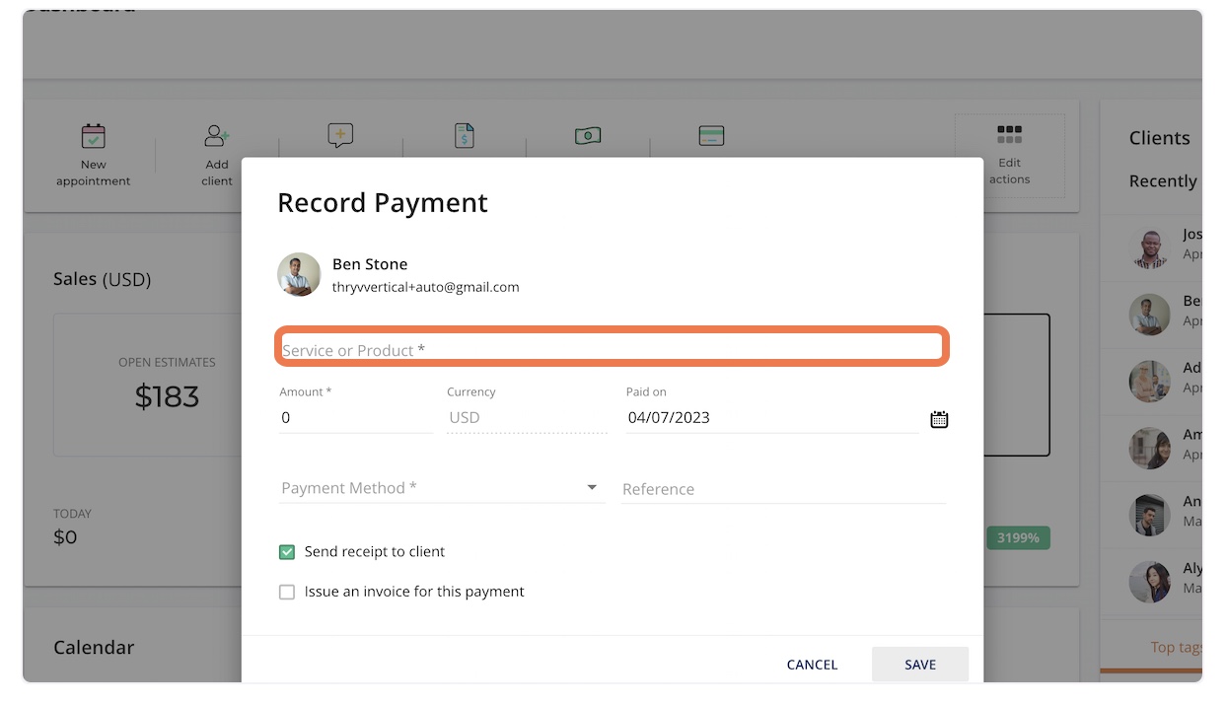1227x706 pixels.
Task: Click the "Record Payment" heading
Action: click(x=383, y=203)
